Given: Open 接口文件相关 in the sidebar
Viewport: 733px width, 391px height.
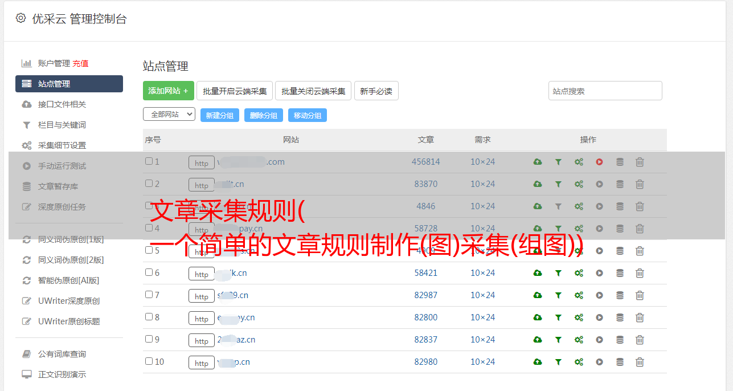Looking at the screenshot, I should 62,104.
